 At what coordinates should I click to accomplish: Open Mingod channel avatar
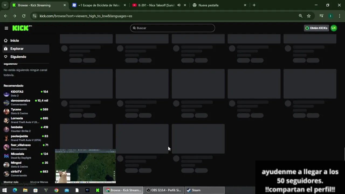pyautogui.click(x=6, y=165)
